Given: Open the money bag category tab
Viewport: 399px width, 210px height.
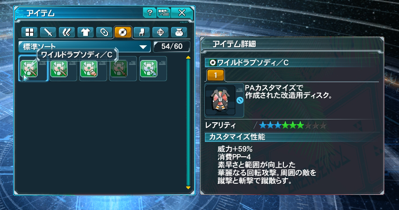Looking at the screenshot, I should pyautogui.click(x=179, y=33).
